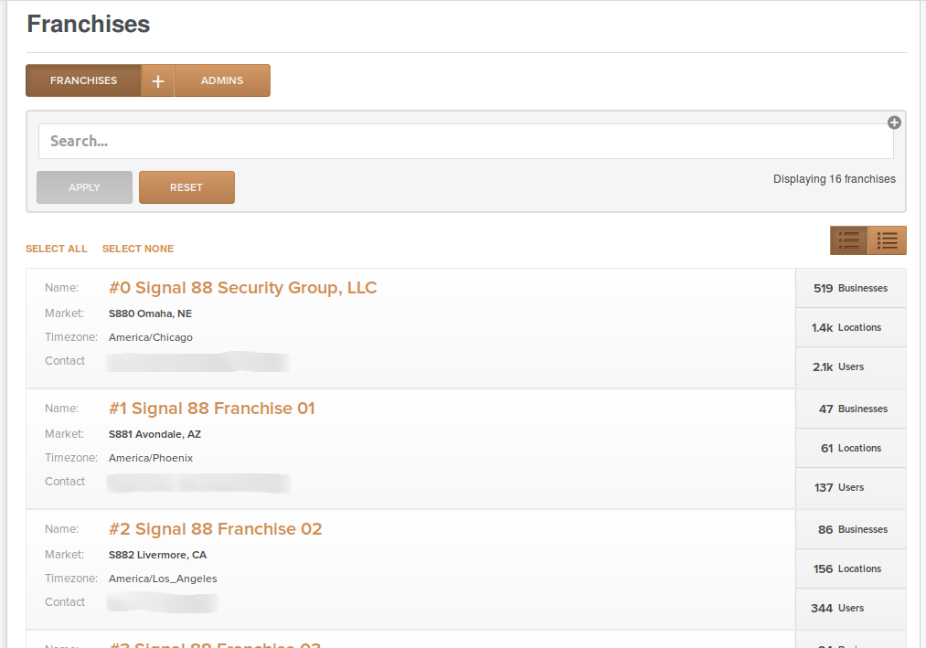The height and width of the screenshot is (648, 926).
Task: Focus the Search field
Action: click(x=466, y=141)
